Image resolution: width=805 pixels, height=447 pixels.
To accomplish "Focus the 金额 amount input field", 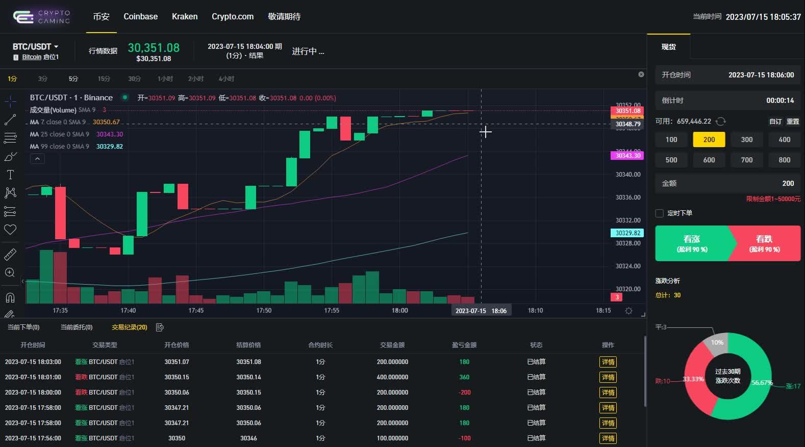I will [x=728, y=183].
